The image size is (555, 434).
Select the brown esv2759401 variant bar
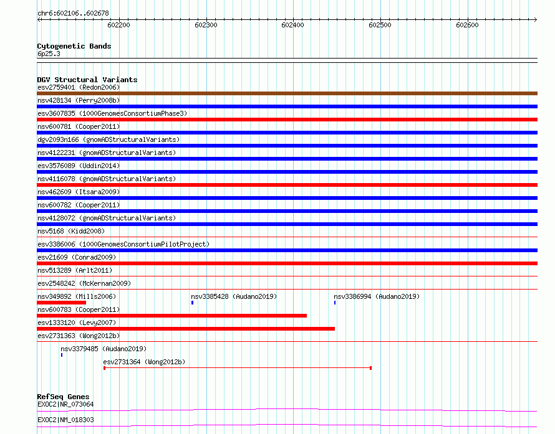(287, 93)
